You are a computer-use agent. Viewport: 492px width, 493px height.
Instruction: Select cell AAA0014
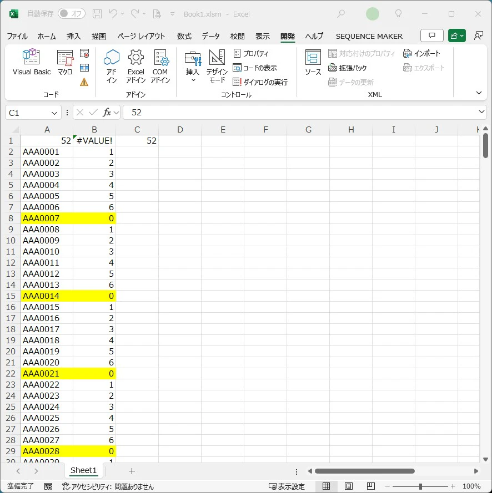(x=47, y=296)
